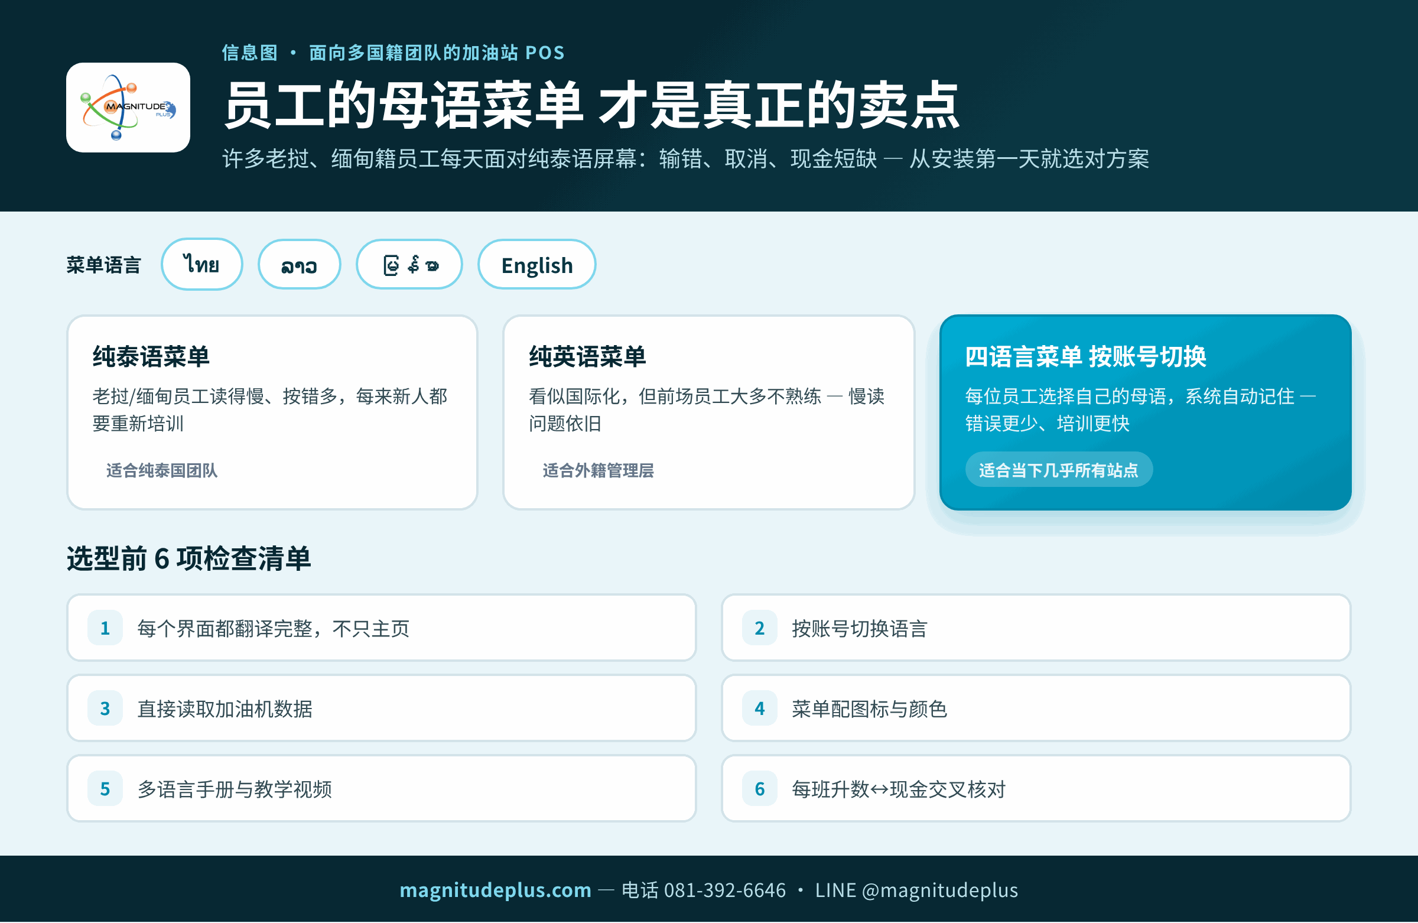1418x923 pixels.
Task: Click the 菜单语言 label
Action: point(103,265)
